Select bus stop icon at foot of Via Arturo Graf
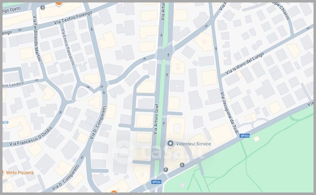316x195 pixels. click(x=166, y=169)
